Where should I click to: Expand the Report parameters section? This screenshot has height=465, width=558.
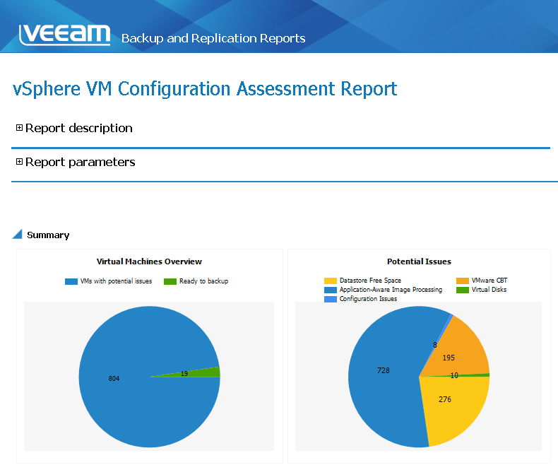(x=19, y=162)
